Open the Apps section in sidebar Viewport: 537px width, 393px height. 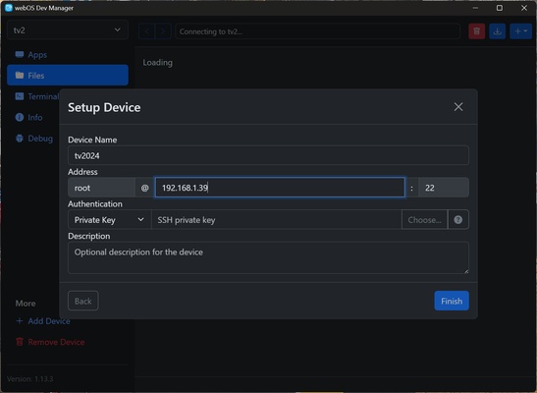pyautogui.click(x=68, y=54)
